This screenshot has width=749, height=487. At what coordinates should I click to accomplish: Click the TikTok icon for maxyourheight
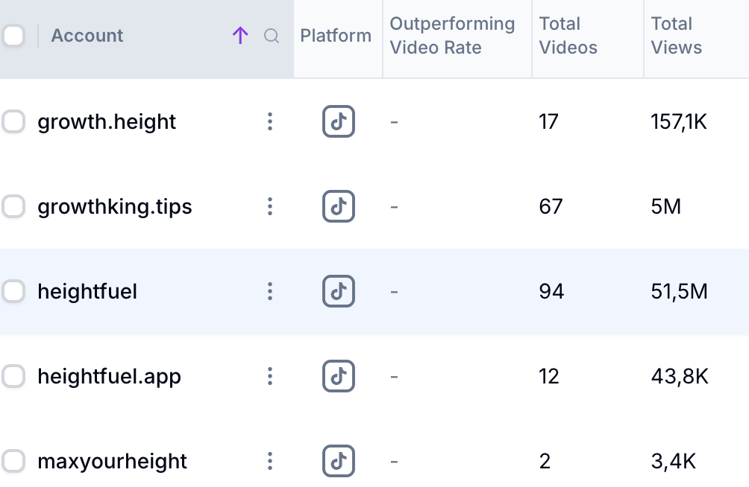pos(339,461)
